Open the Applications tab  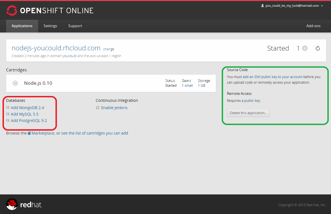[x=22, y=26]
